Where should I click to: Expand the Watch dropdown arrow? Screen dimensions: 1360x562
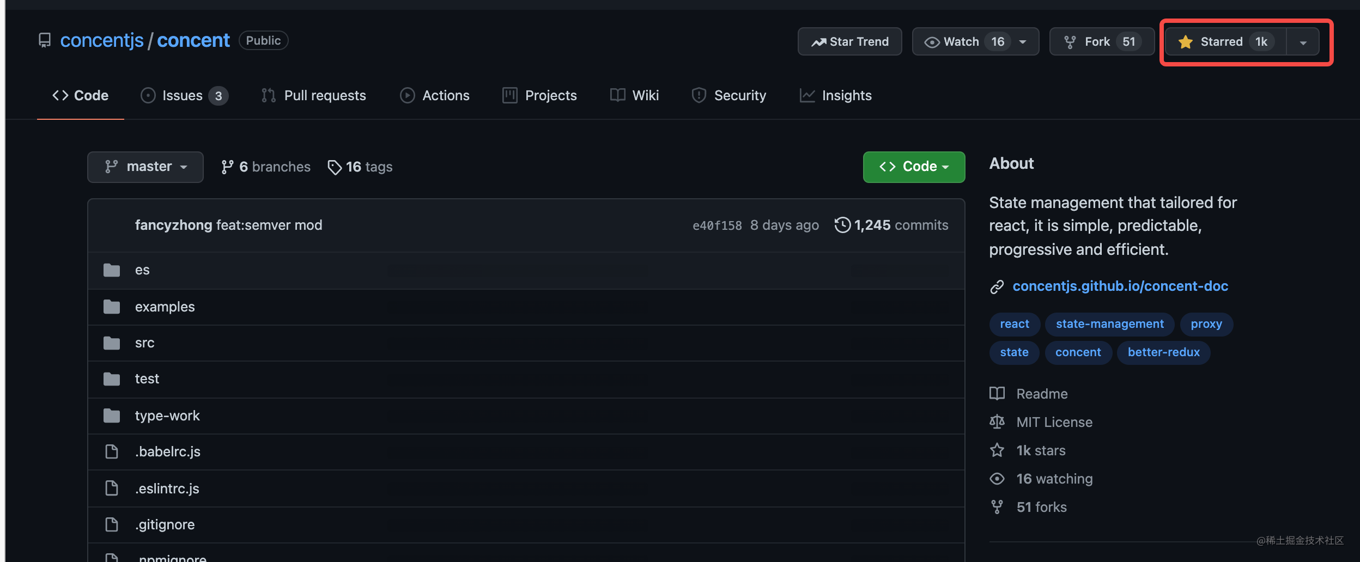[x=1023, y=42]
